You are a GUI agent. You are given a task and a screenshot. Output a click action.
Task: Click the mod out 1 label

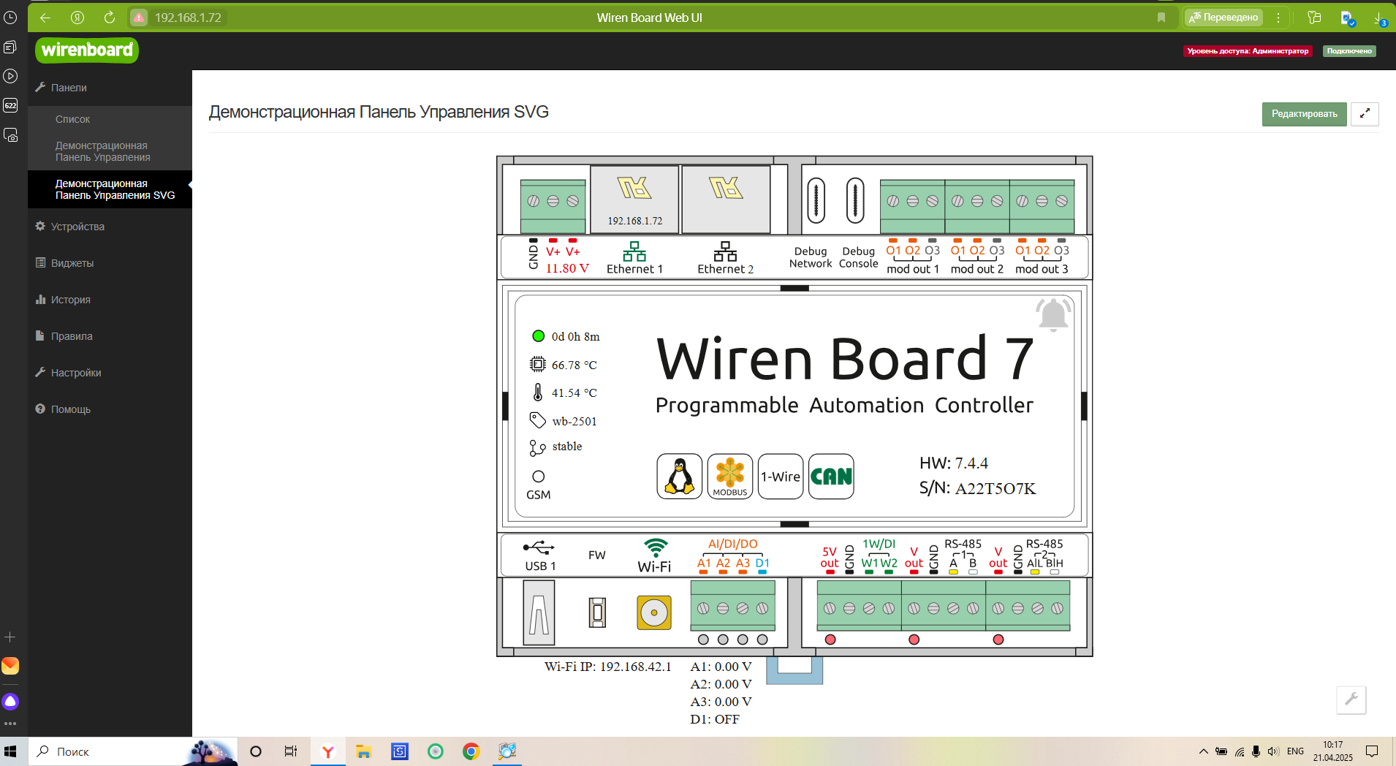pos(913,269)
